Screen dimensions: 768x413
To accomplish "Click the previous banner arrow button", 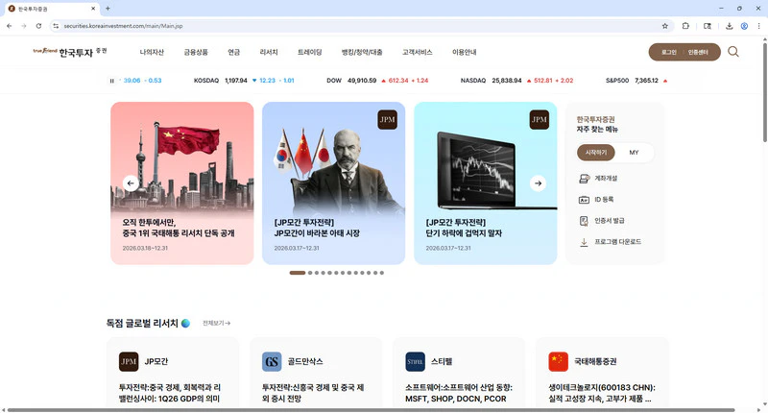I will click(131, 183).
